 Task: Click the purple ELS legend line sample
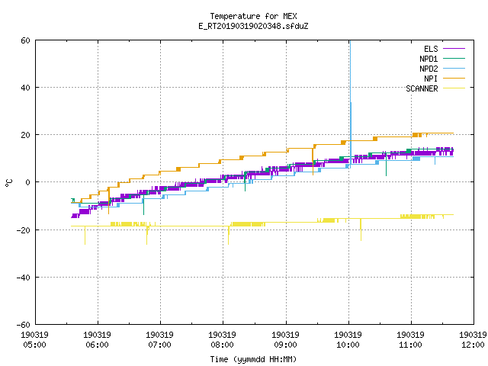pos(454,49)
